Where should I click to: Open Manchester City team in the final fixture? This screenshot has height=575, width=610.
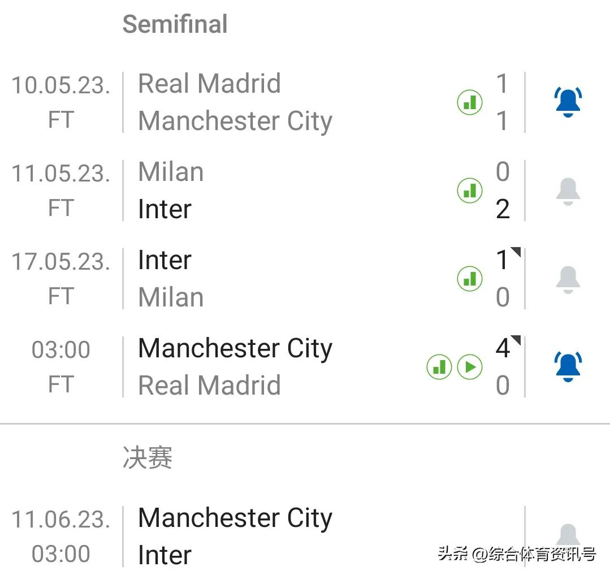(x=235, y=518)
